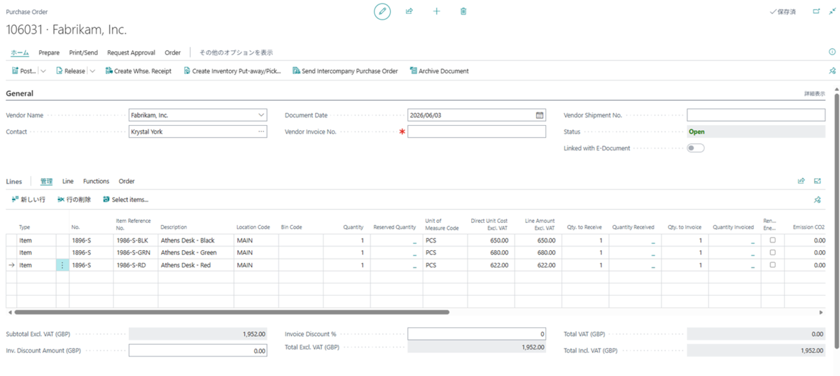This screenshot has width=840, height=376.
Task: Expand the Post action dropdown arrow
Action: (x=43, y=71)
